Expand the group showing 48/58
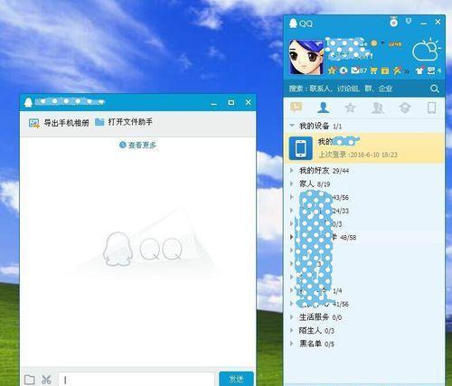 click(x=292, y=237)
